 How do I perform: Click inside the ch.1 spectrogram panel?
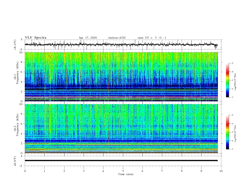pos(121,77)
